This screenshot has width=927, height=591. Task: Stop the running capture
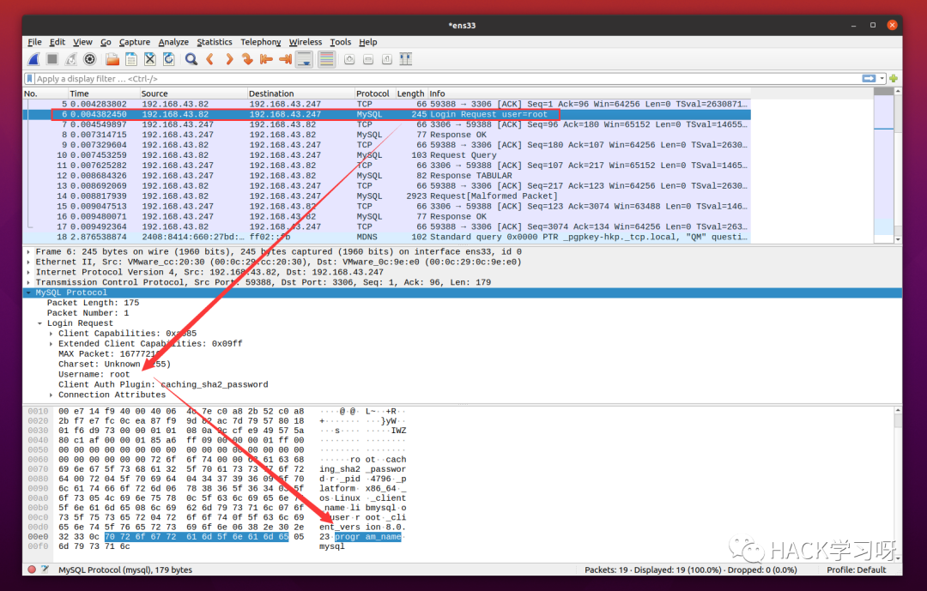[x=52, y=59]
